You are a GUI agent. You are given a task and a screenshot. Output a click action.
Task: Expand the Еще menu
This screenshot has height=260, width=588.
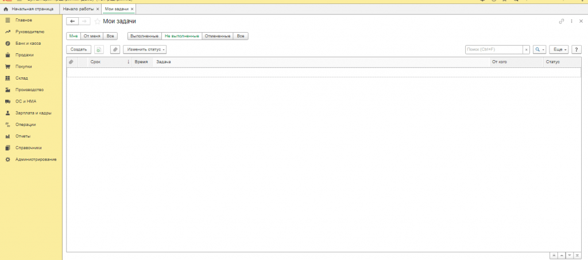coord(559,49)
